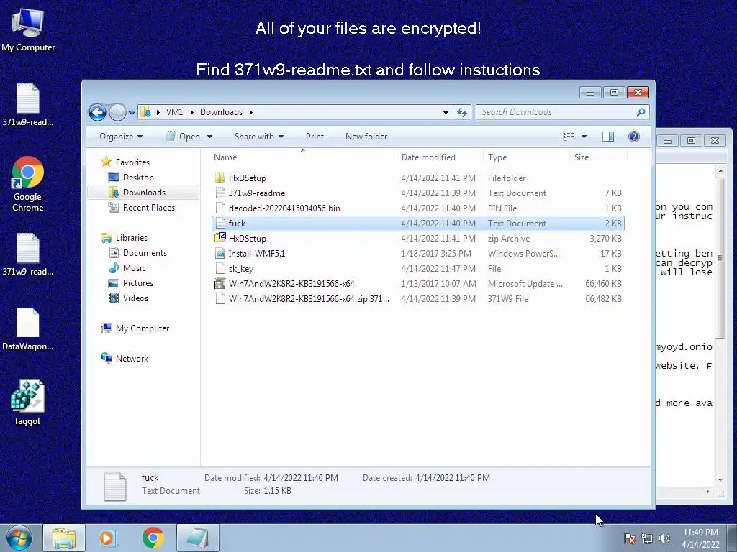Expand the Open button dropdown arrow

[209, 137]
